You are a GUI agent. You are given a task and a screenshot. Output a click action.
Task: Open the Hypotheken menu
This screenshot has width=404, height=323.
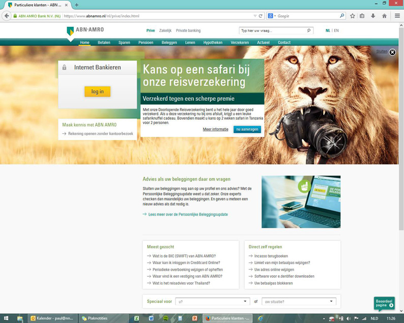point(213,43)
